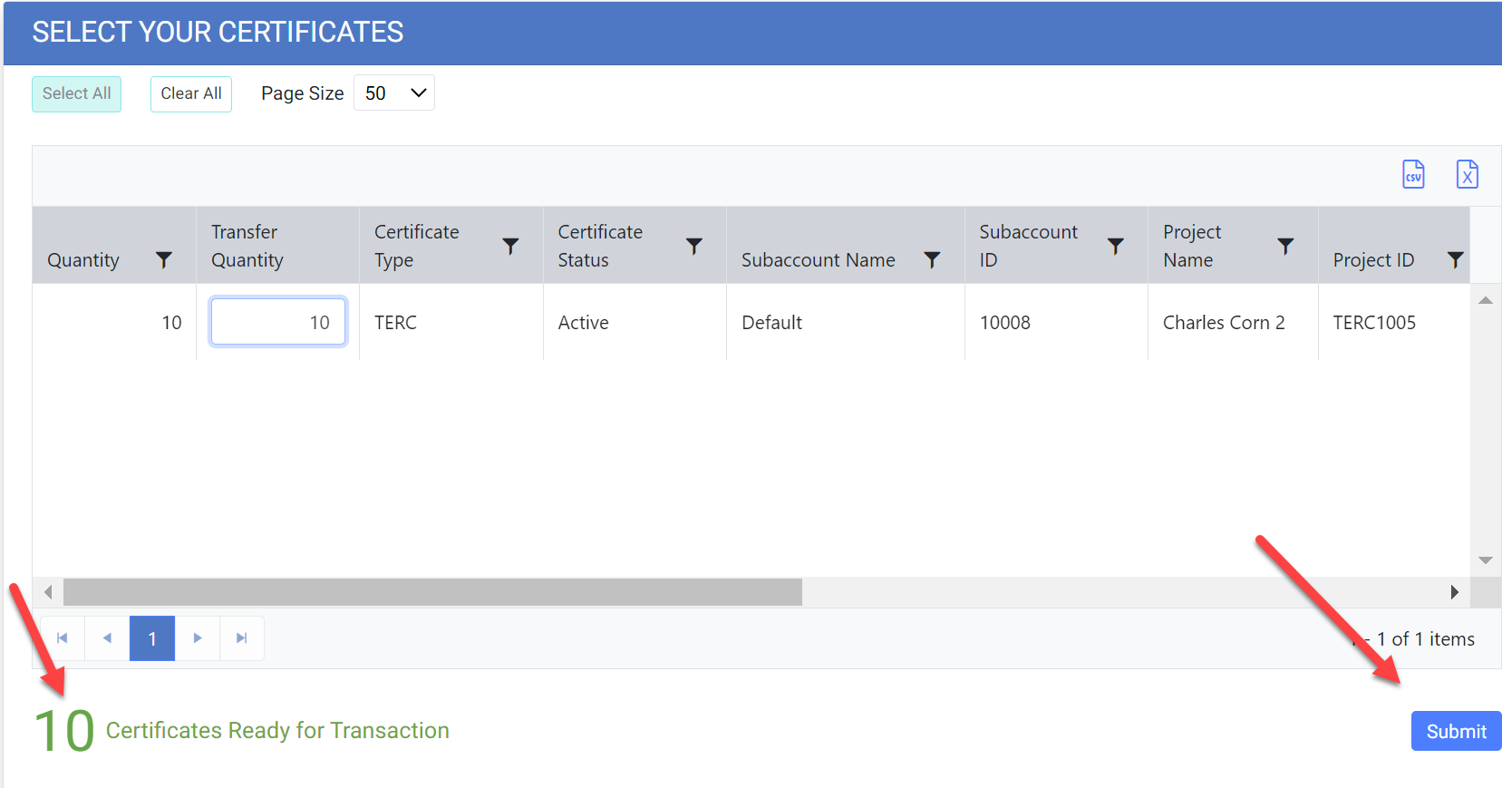The height and width of the screenshot is (788, 1502).
Task: Go to the first page
Action: (63, 638)
